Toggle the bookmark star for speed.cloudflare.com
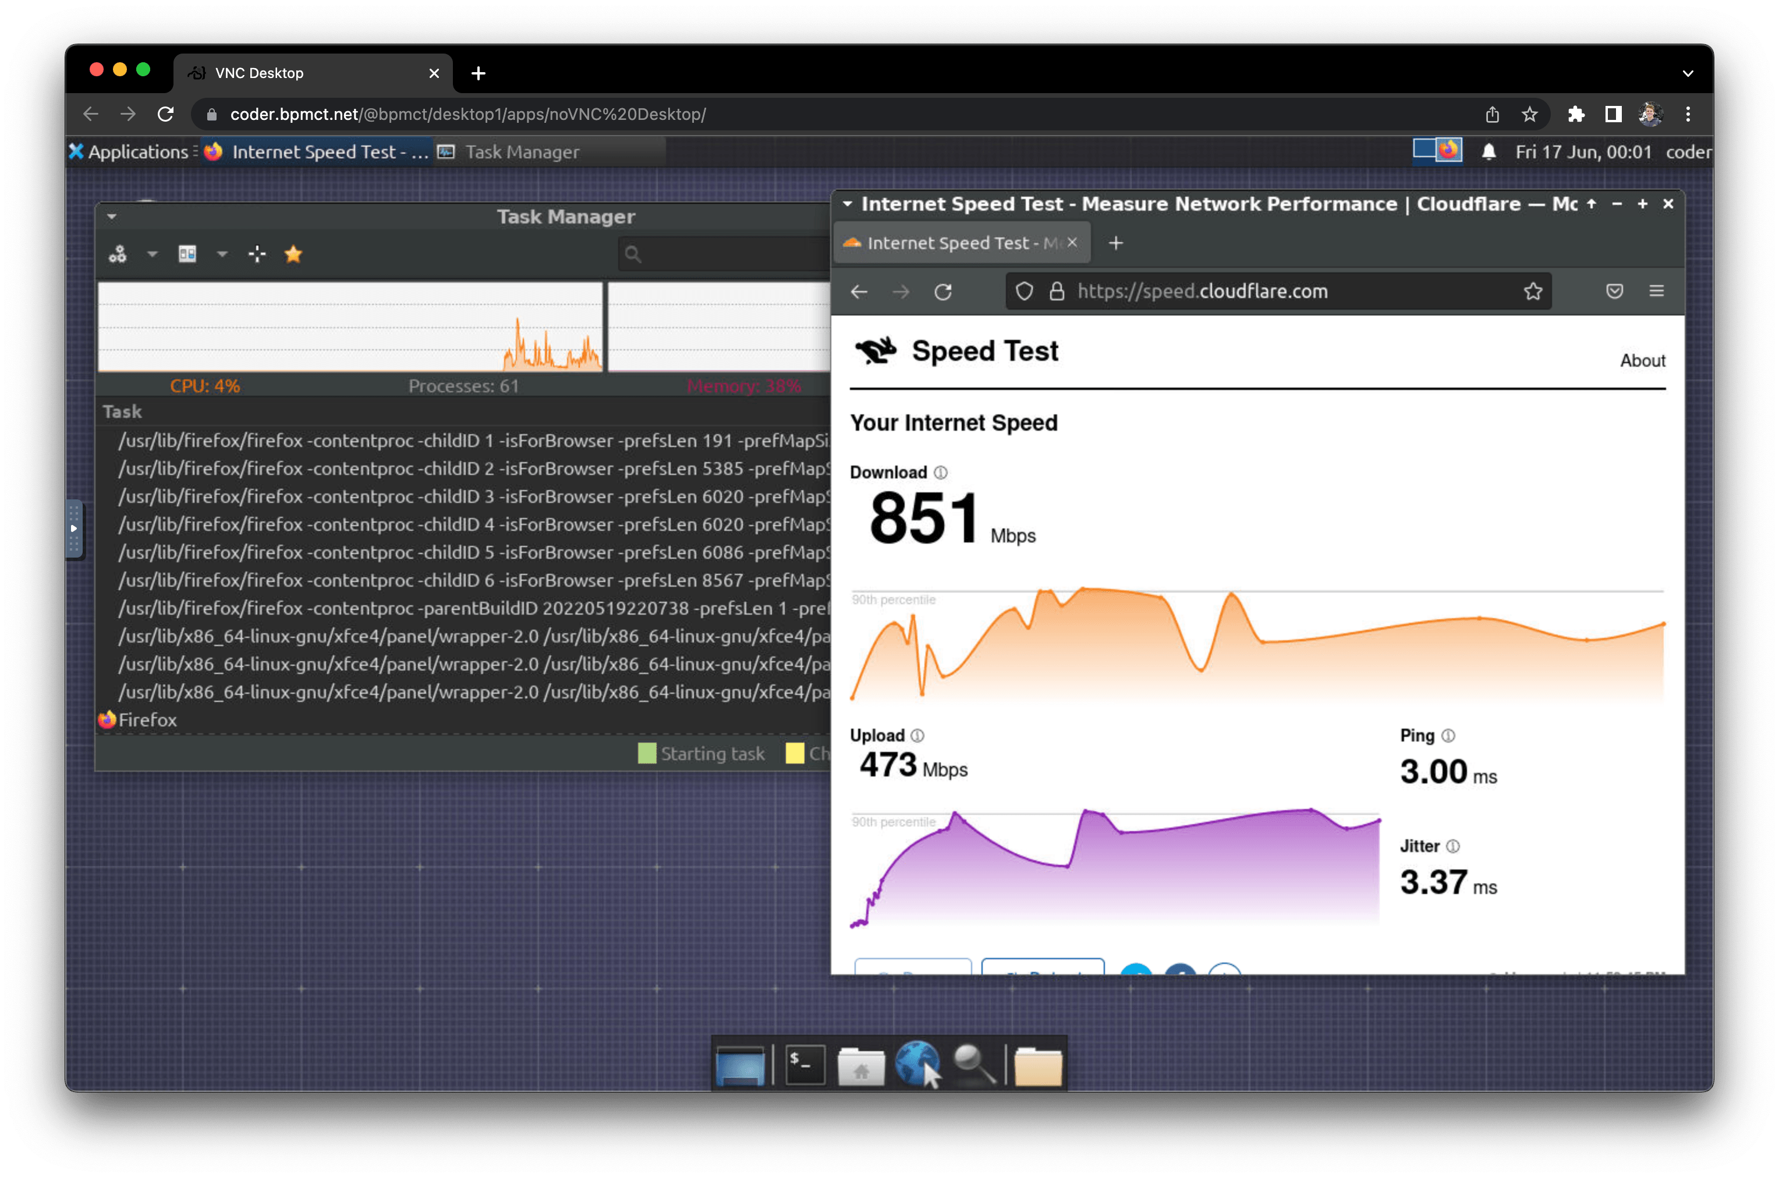 click(1533, 292)
